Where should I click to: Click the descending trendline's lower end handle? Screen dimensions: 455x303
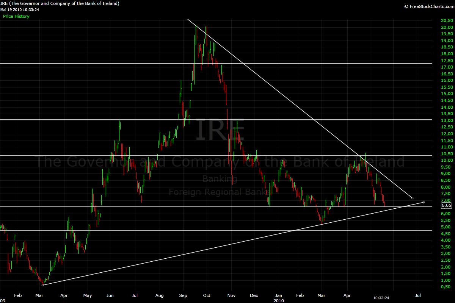(412, 198)
